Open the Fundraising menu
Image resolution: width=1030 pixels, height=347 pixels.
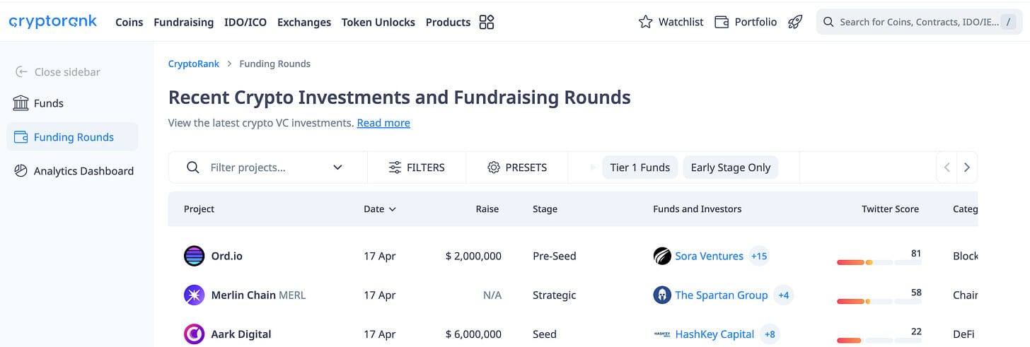coord(183,22)
